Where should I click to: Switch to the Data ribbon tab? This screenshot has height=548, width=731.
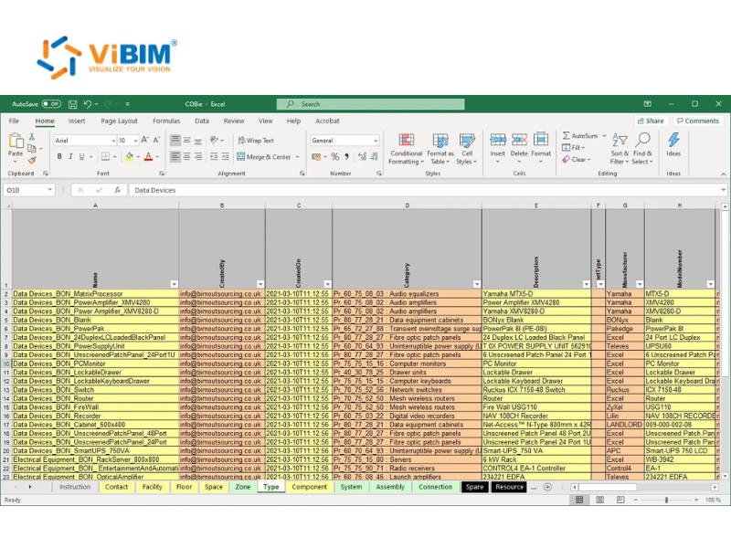pyautogui.click(x=201, y=121)
